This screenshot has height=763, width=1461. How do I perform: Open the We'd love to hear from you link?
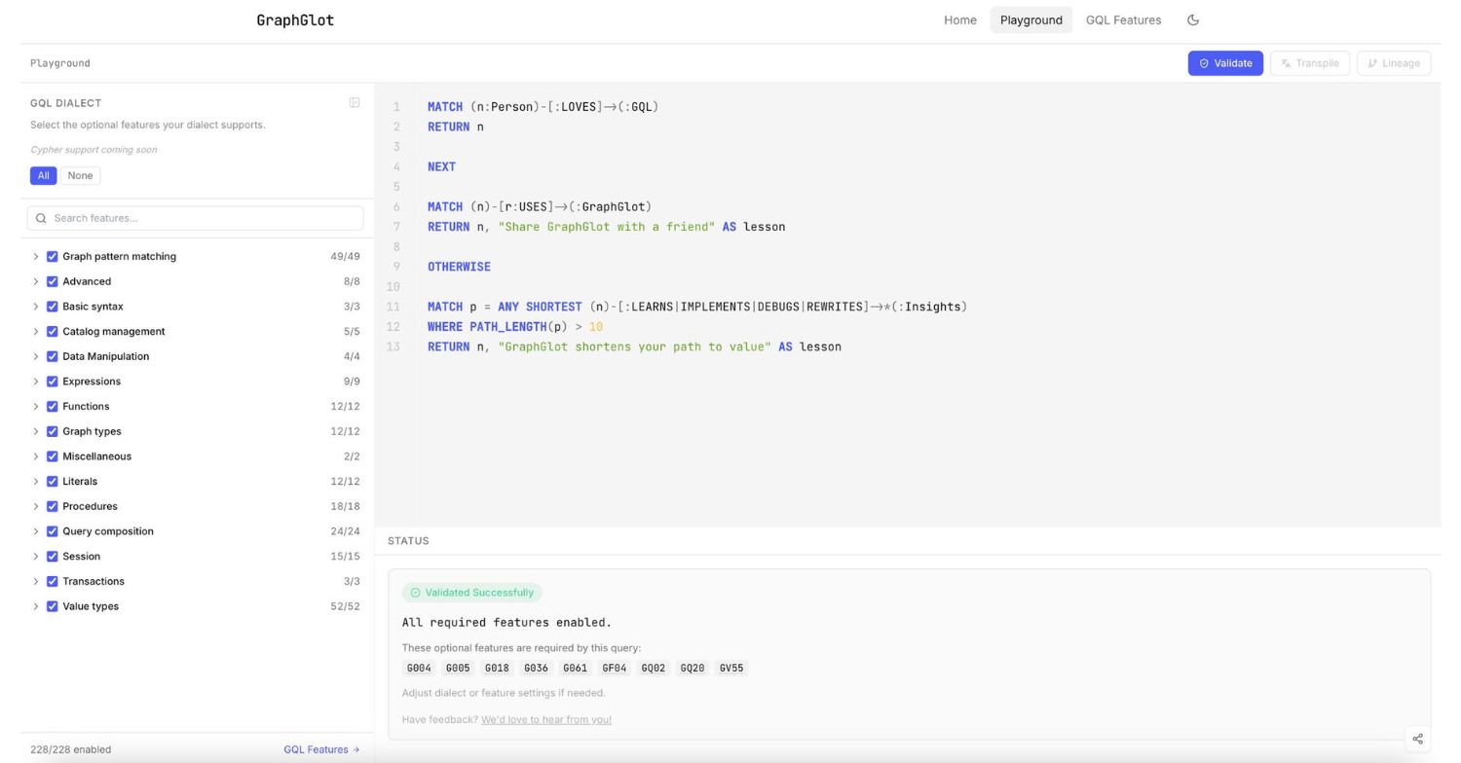pyautogui.click(x=546, y=719)
